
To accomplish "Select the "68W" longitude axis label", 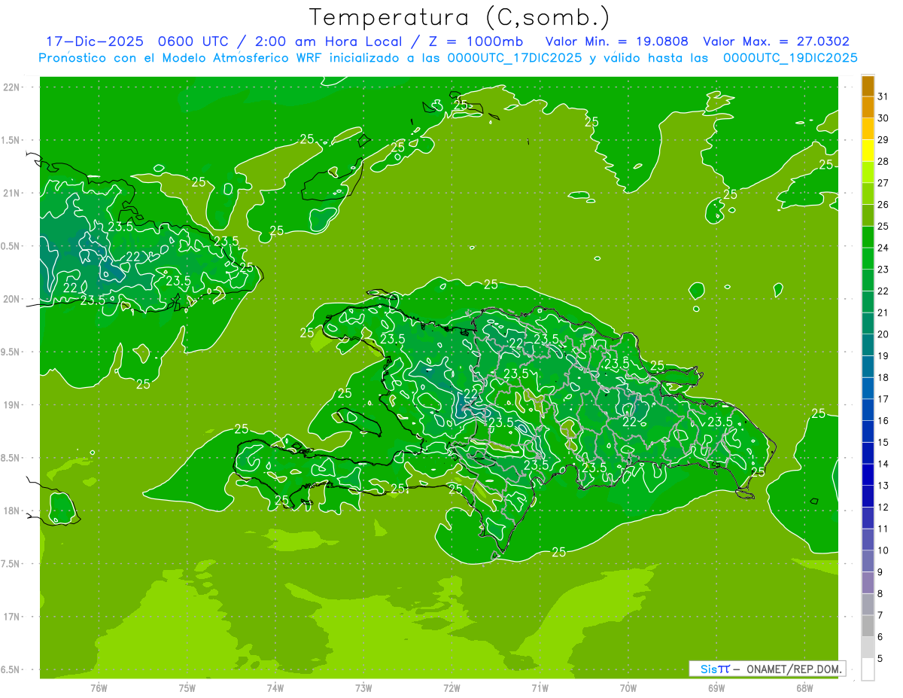I will point(804,687).
